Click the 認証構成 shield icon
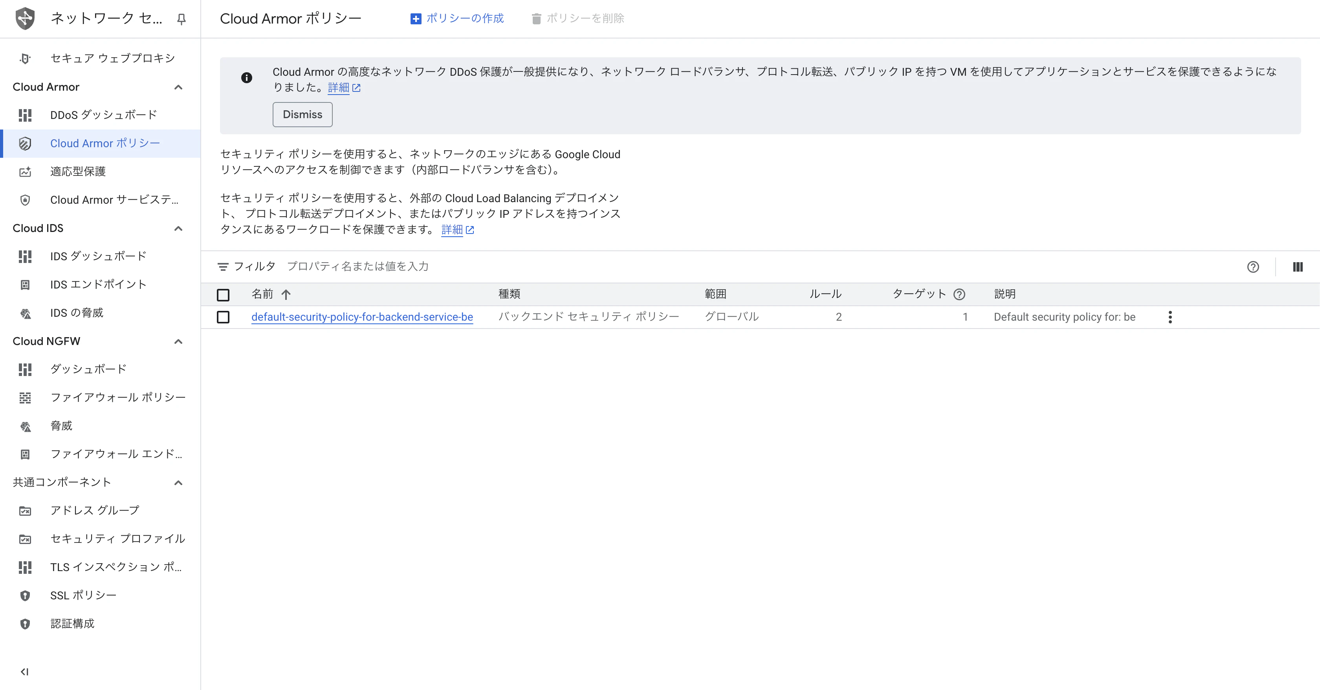The height and width of the screenshot is (690, 1320). pyautogui.click(x=25, y=623)
